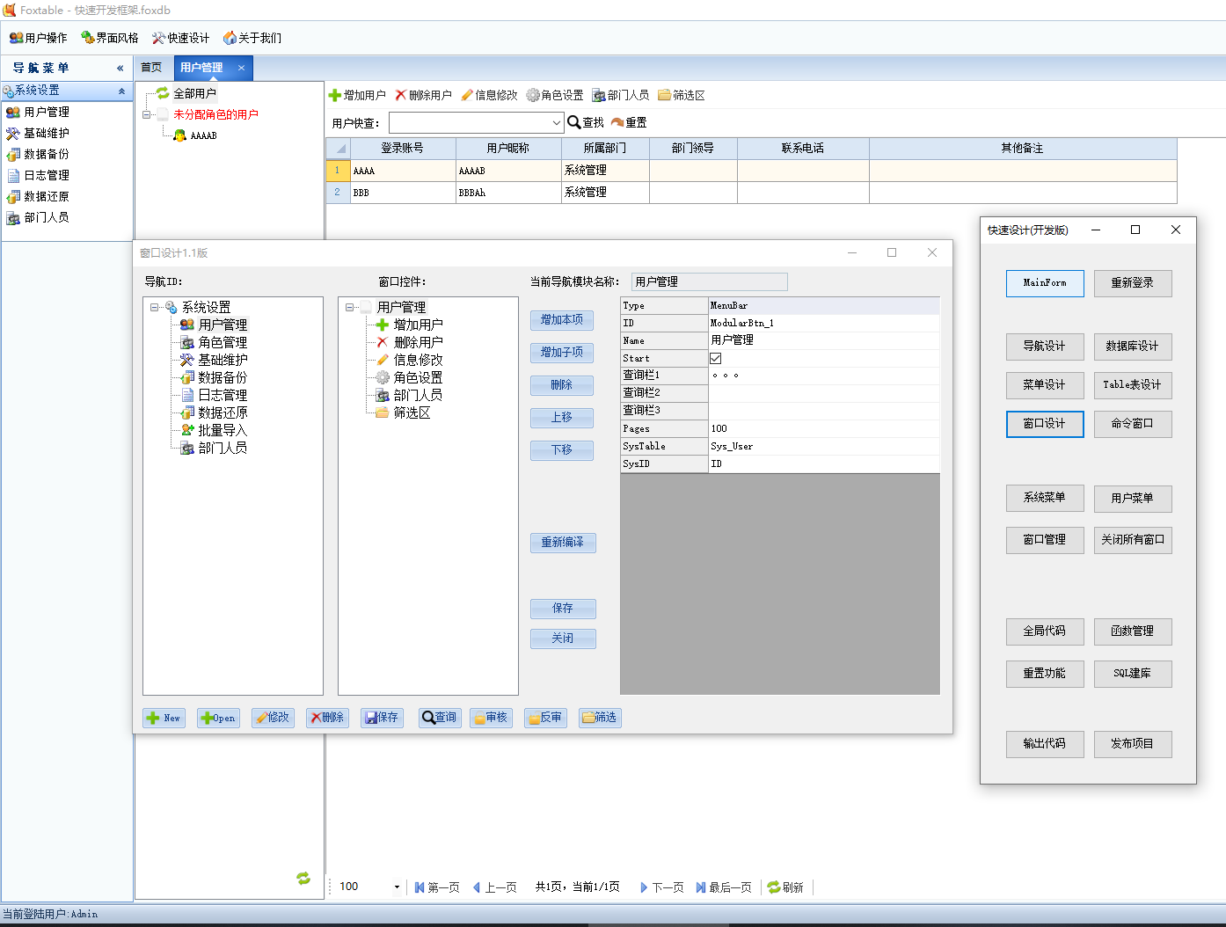1226x927 pixels.
Task: Click the 角色设置 toolbar button
Action: (x=555, y=95)
